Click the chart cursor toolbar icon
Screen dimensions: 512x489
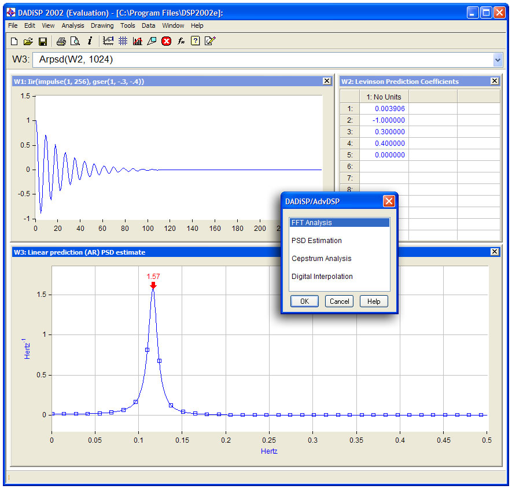click(x=108, y=41)
